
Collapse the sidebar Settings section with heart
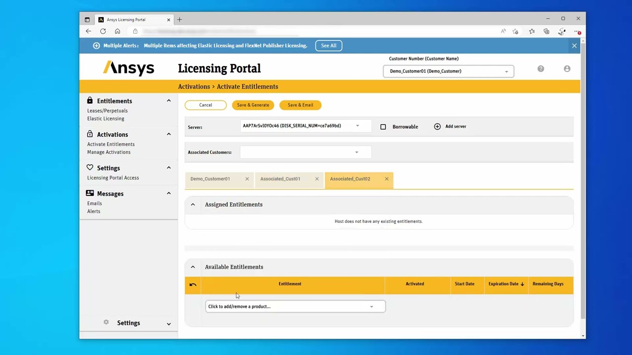point(168,168)
